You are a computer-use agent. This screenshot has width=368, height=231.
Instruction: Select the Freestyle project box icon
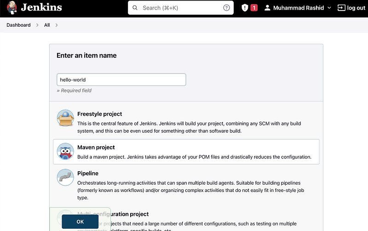(x=65, y=118)
